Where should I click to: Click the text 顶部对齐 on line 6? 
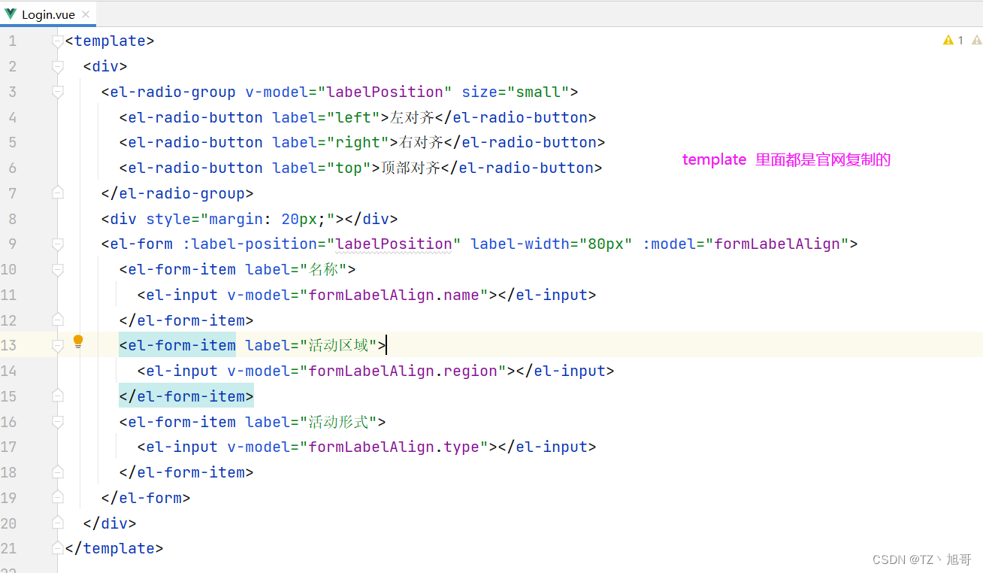pyautogui.click(x=410, y=168)
